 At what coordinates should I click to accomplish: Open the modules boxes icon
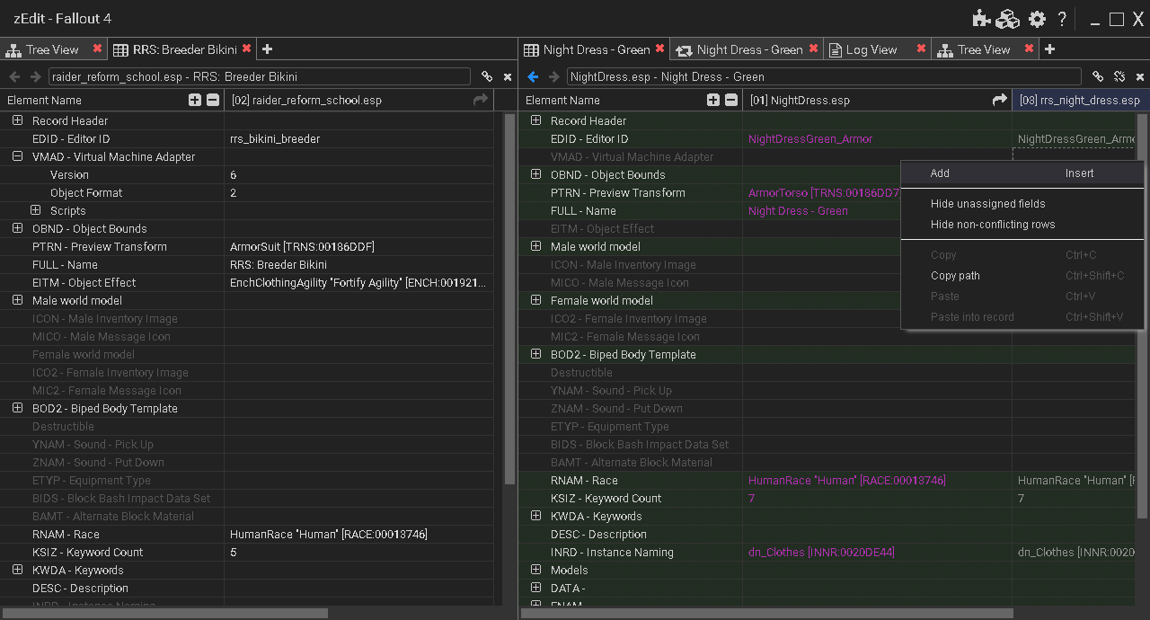(1008, 19)
